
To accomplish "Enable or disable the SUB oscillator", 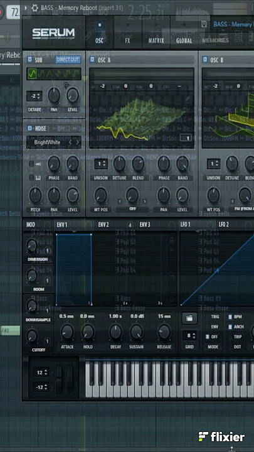I will tap(29, 60).
